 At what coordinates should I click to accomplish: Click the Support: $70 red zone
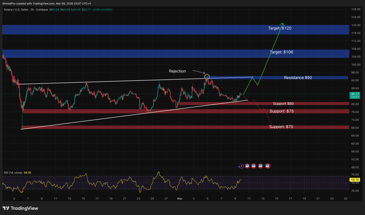[x=281, y=127]
